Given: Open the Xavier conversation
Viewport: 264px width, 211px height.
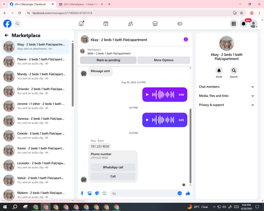Looking at the screenshot, I should pos(36,150).
